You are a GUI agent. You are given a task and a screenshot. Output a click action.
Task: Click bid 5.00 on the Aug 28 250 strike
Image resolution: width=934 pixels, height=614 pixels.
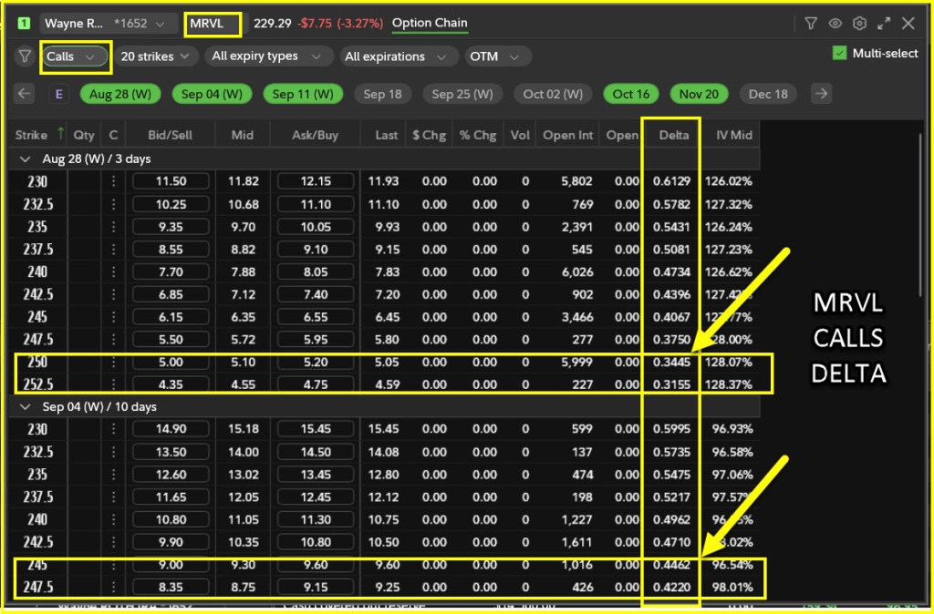pos(171,363)
